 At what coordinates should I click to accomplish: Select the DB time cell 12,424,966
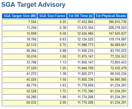80,34
